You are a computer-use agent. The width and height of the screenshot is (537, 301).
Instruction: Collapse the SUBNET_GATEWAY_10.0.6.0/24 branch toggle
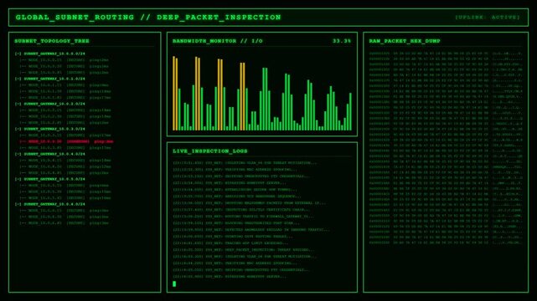click(18, 204)
